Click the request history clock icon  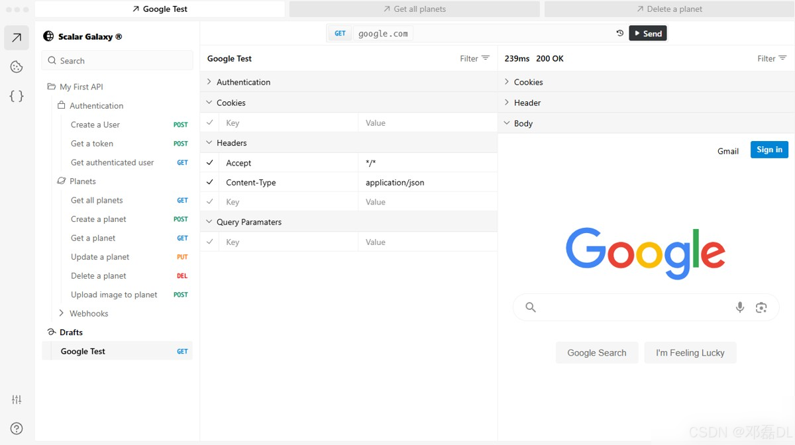(620, 33)
